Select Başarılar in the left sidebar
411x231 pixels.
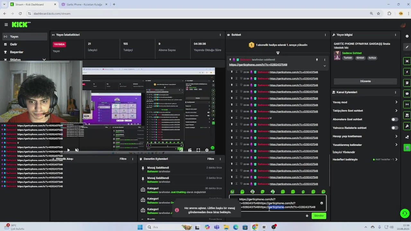click(x=25, y=52)
